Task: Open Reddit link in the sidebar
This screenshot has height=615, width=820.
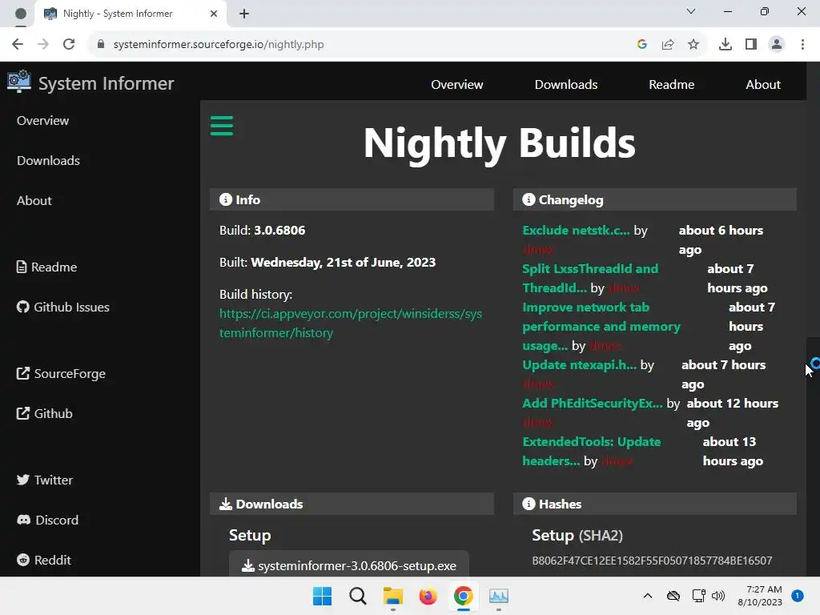Action: [43, 560]
